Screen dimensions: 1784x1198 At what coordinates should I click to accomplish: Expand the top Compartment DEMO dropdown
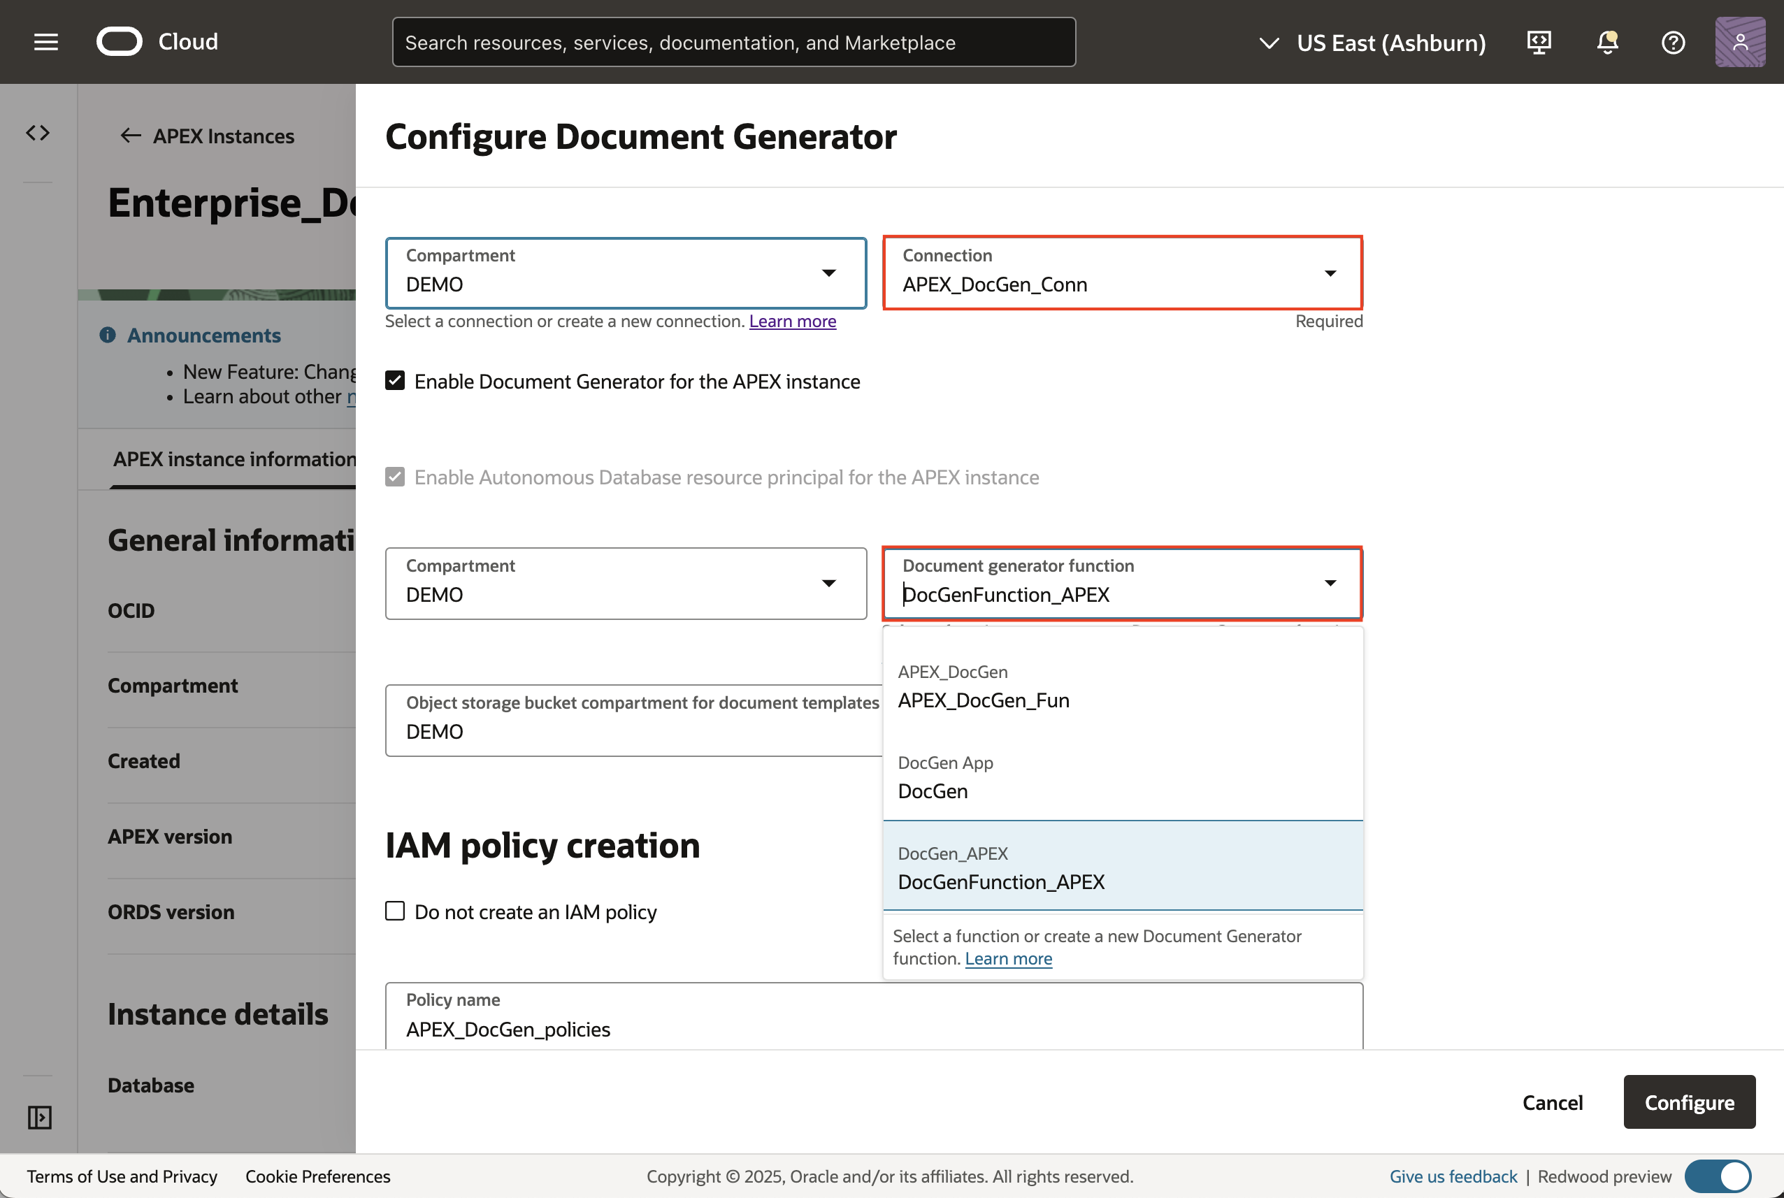pos(625,273)
